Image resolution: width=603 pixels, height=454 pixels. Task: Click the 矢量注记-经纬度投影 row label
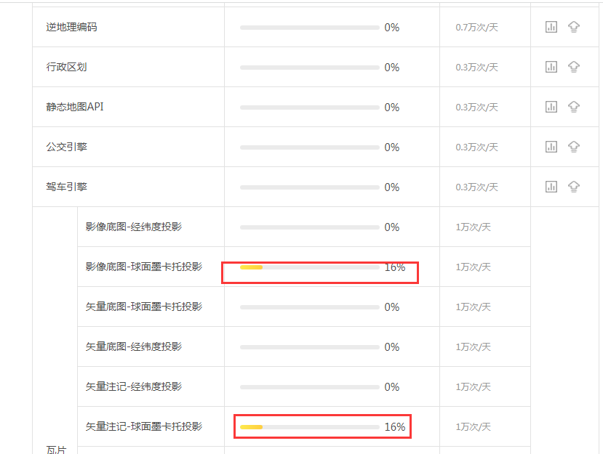(133, 386)
